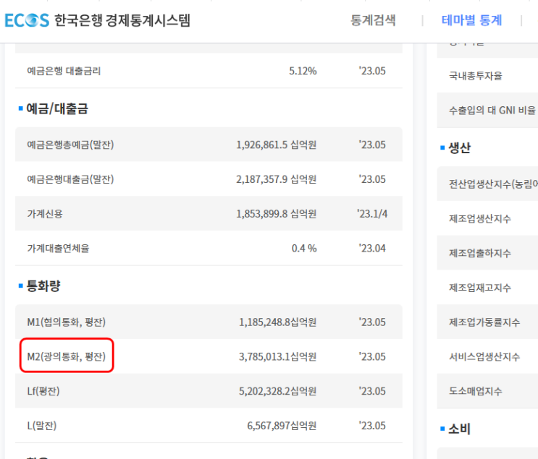Click the 한국은행 경제통계시스템 site title

point(122,20)
